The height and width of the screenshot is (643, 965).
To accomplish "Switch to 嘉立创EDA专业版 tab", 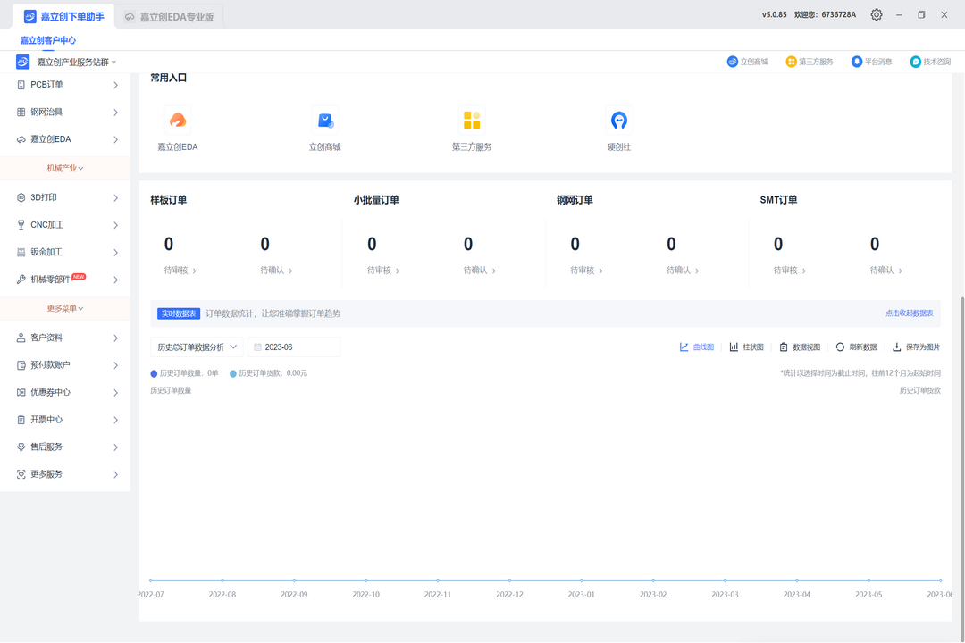I will pos(169,17).
